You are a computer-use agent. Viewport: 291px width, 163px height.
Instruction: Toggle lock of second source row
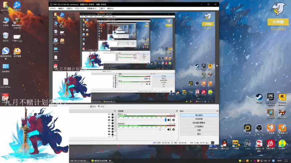tap(112, 117)
